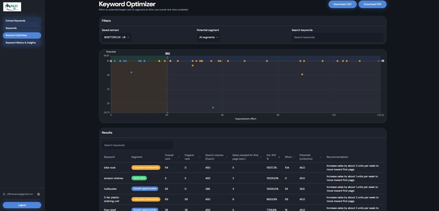The image size is (439, 211).
Task: Click the blue chart point at effort 55
Action: coord(213,108)
